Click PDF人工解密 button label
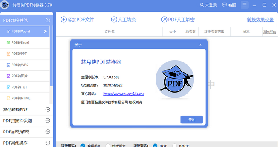The height and width of the screenshot is (153, 278). (181, 20)
